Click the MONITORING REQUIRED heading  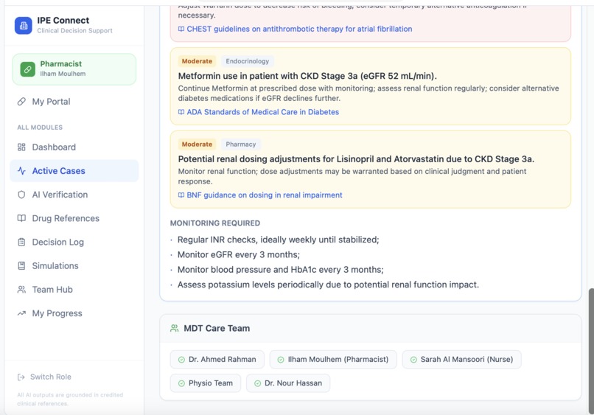pos(215,223)
